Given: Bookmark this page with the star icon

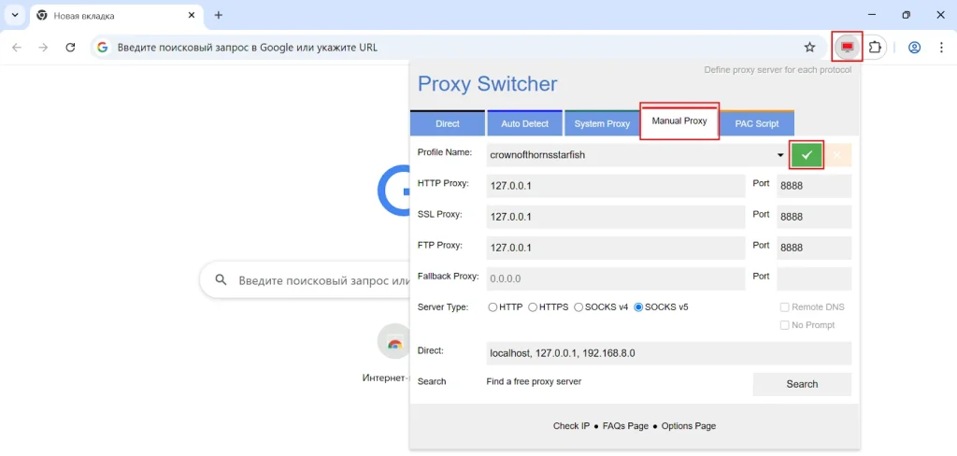Looking at the screenshot, I should (809, 47).
